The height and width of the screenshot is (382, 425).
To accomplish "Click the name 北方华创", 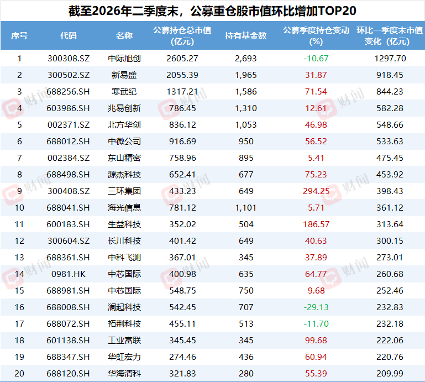I will pyautogui.click(x=124, y=125).
